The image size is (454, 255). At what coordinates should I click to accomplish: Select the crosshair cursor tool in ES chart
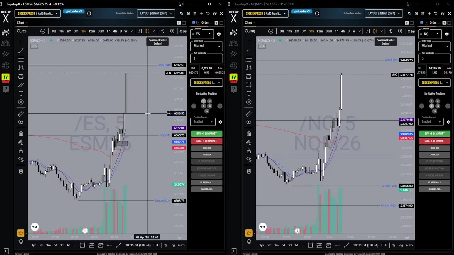coord(21,42)
